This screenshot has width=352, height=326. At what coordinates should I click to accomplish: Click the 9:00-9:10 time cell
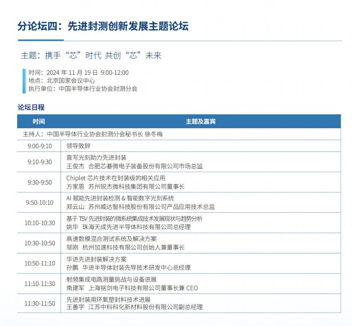[x=39, y=146]
